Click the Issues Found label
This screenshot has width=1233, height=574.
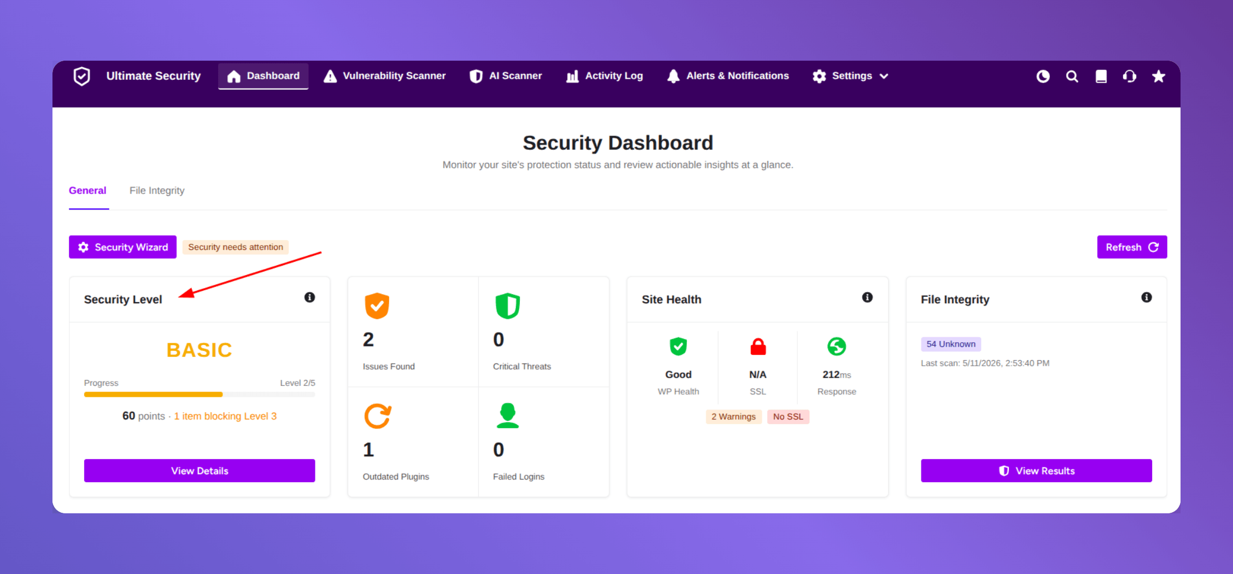[x=389, y=366]
